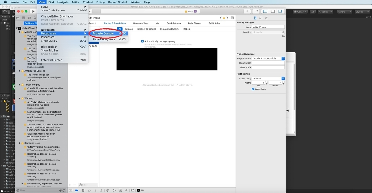The image size is (372, 193).
Task: Open the Inspectors submenu
Action: [x=63, y=37]
